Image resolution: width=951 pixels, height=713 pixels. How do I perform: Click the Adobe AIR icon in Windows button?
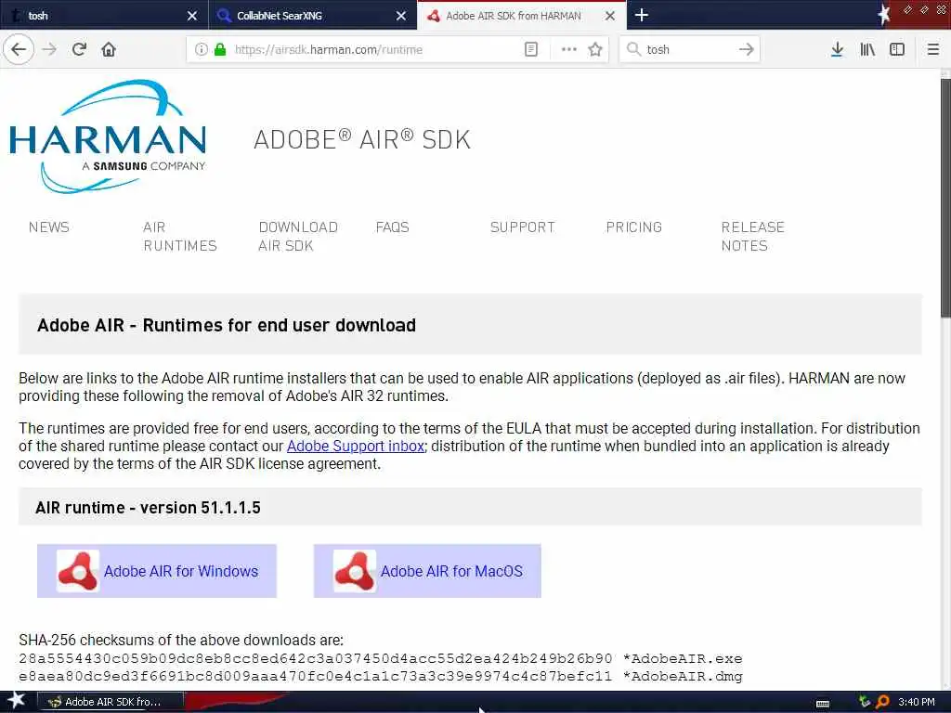click(x=78, y=571)
